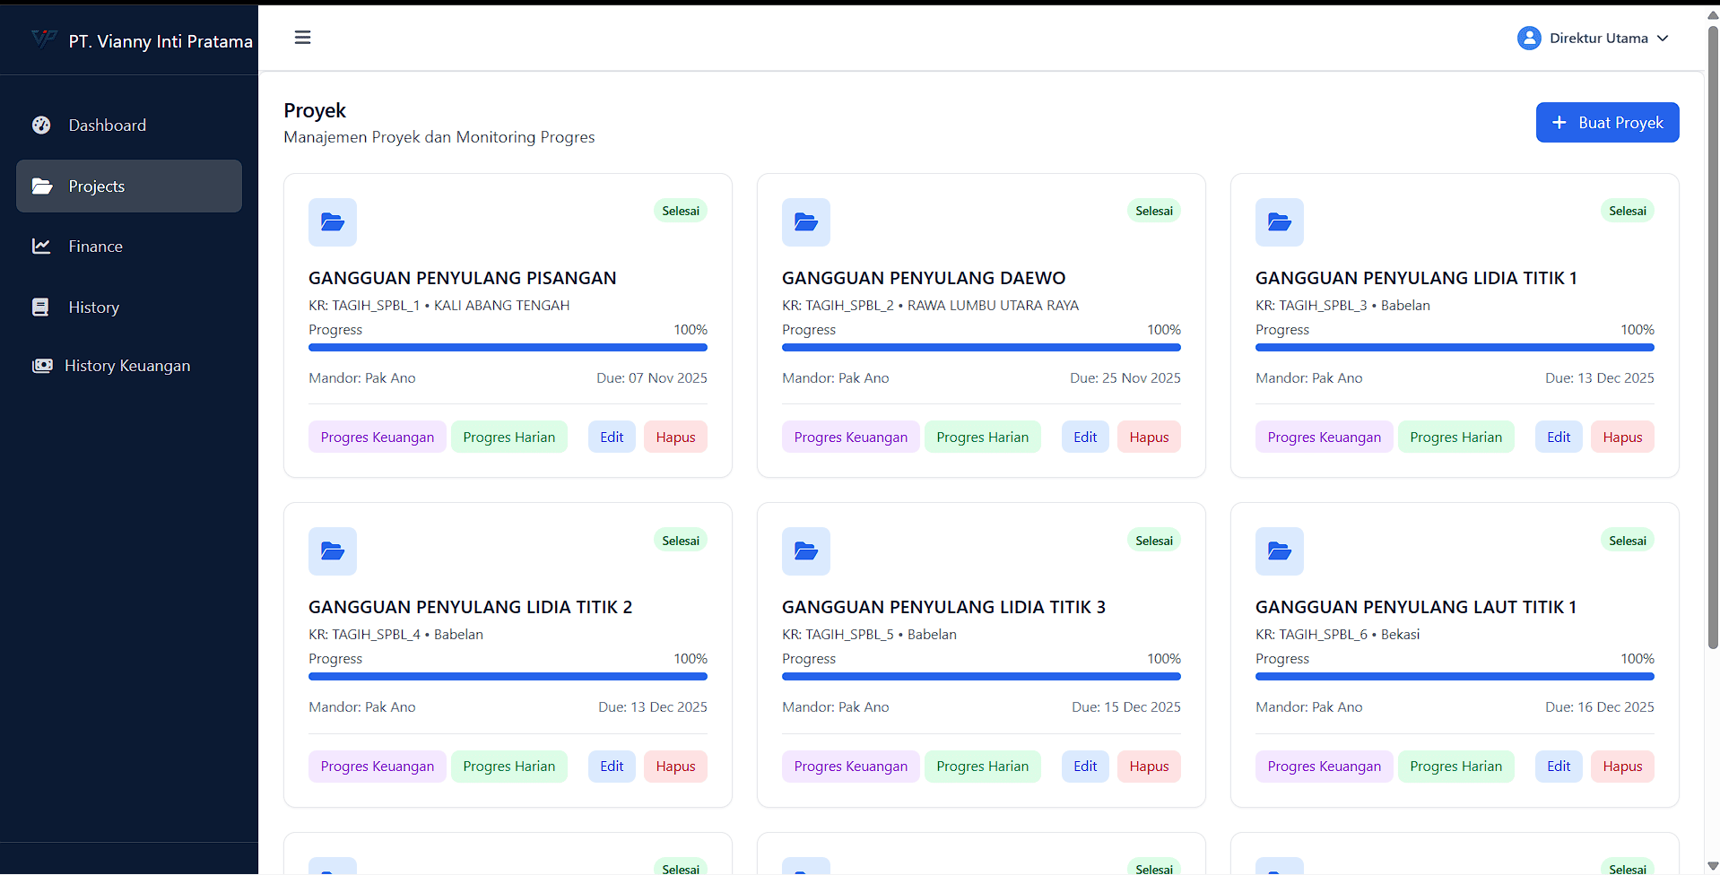Open the History Keuangan menu item

pyautogui.click(x=127, y=366)
